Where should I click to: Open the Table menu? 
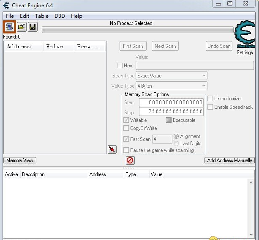(42, 16)
